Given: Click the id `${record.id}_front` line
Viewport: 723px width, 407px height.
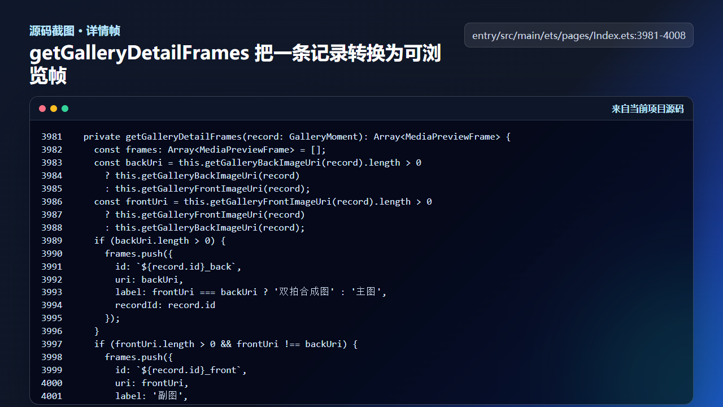Looking at the screenshot, I should tap(181, 370).
